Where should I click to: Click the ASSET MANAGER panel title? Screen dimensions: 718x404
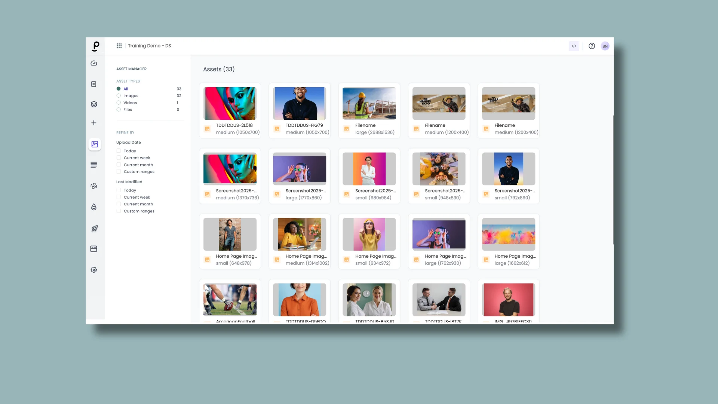[x=131, y=69]
